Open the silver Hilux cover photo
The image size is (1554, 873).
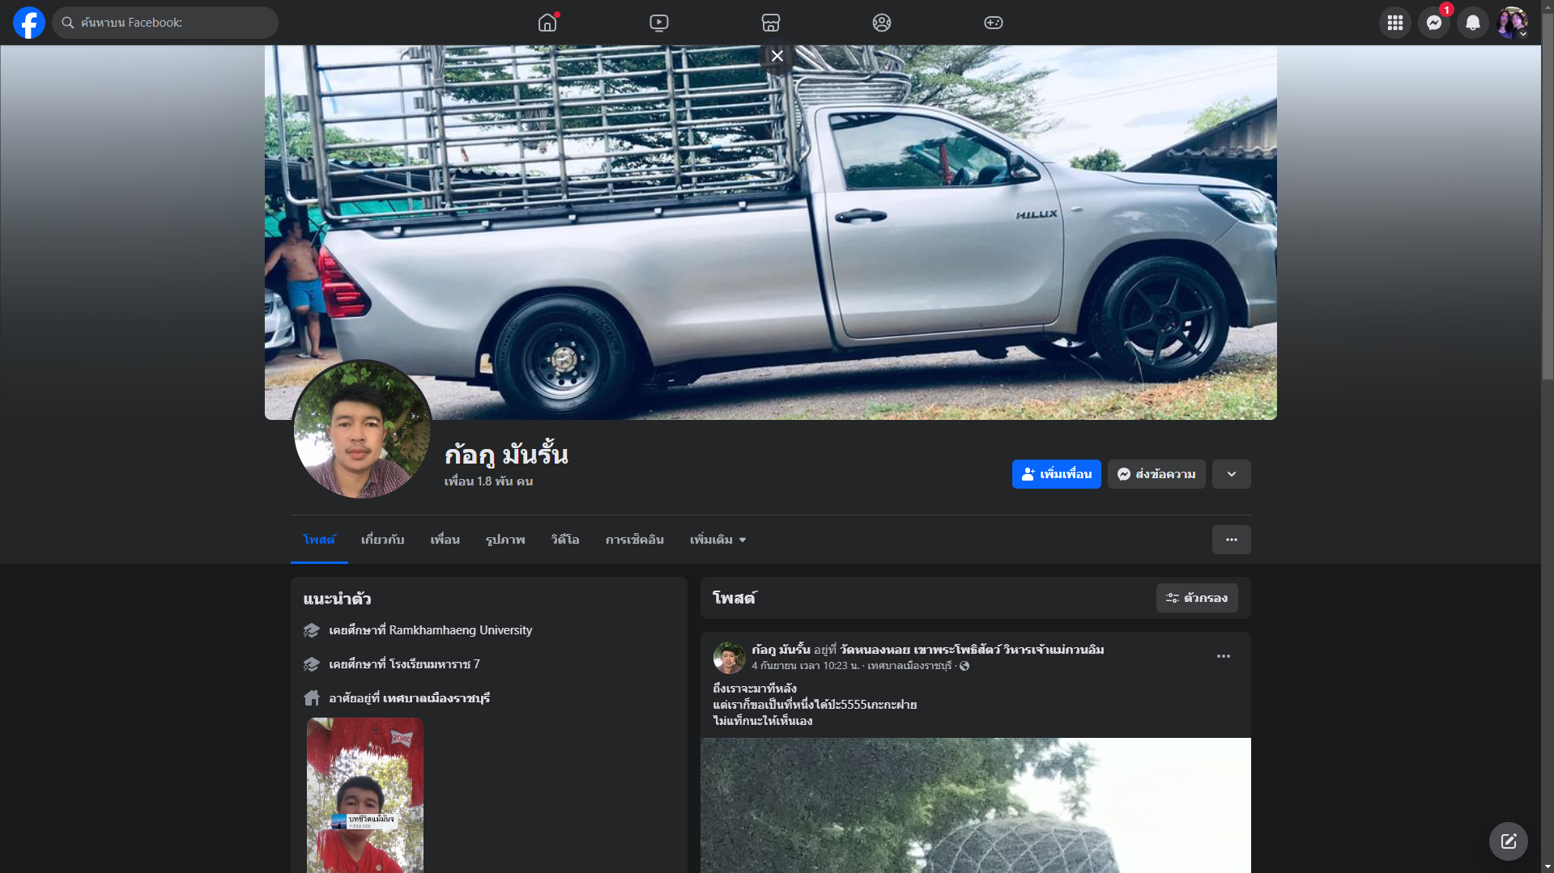[x=771, y=232]
